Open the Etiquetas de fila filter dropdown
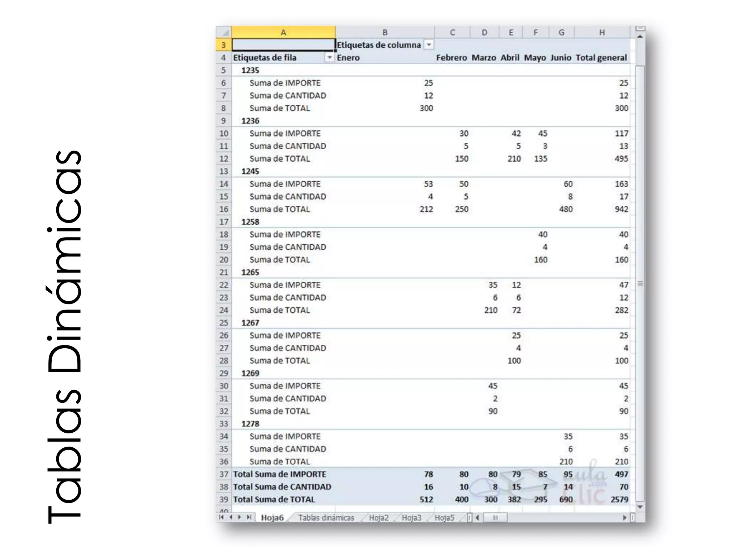Viewport: 730px width, 547px height. pos(330,58)
